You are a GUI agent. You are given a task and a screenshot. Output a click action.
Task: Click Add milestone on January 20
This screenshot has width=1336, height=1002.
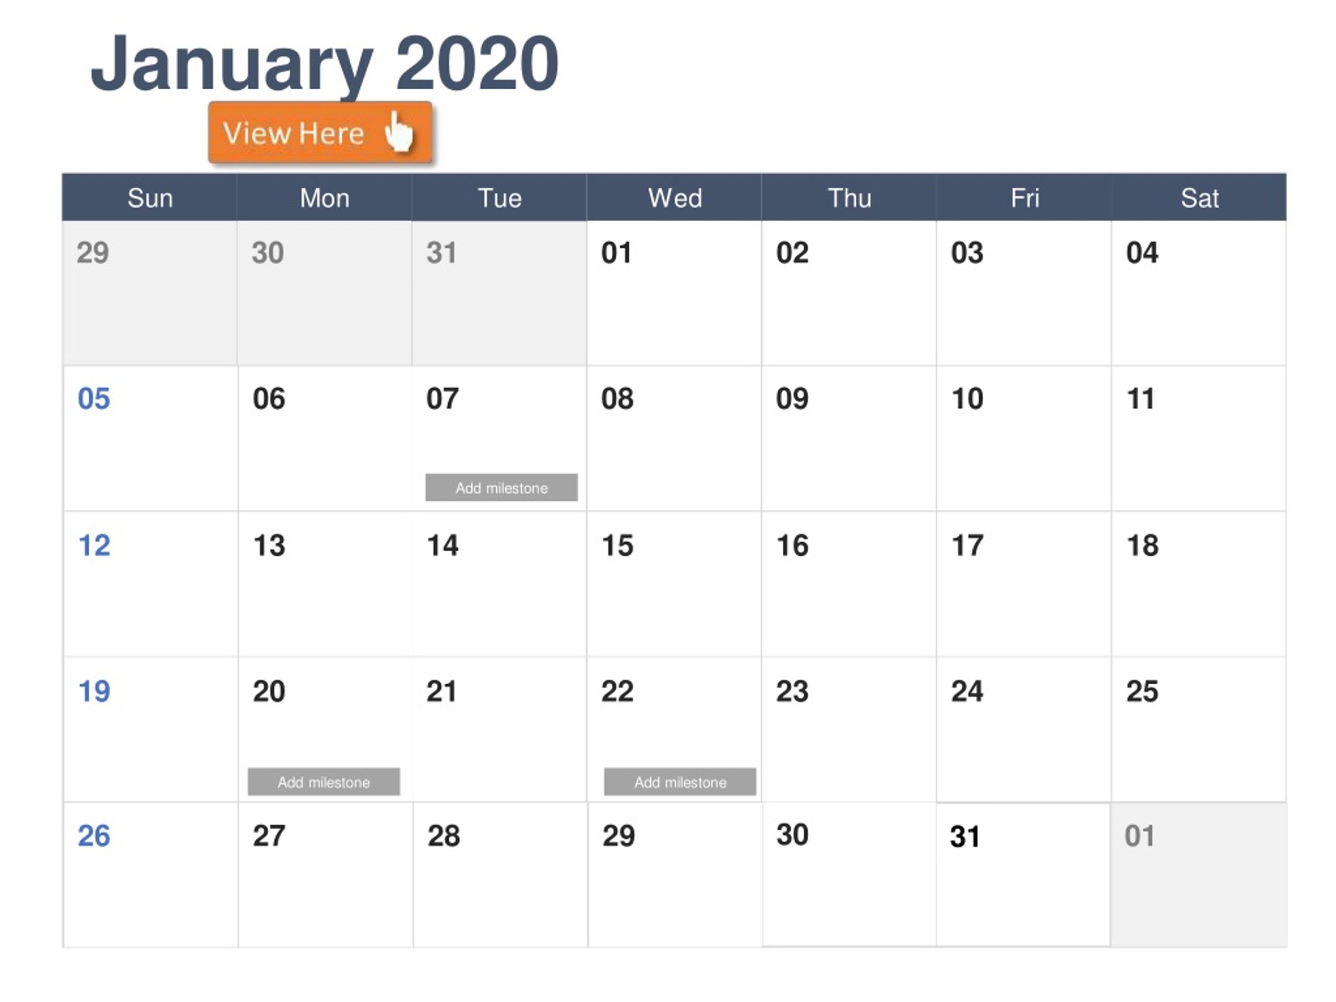pyautogui.click(x=324, y=782)
